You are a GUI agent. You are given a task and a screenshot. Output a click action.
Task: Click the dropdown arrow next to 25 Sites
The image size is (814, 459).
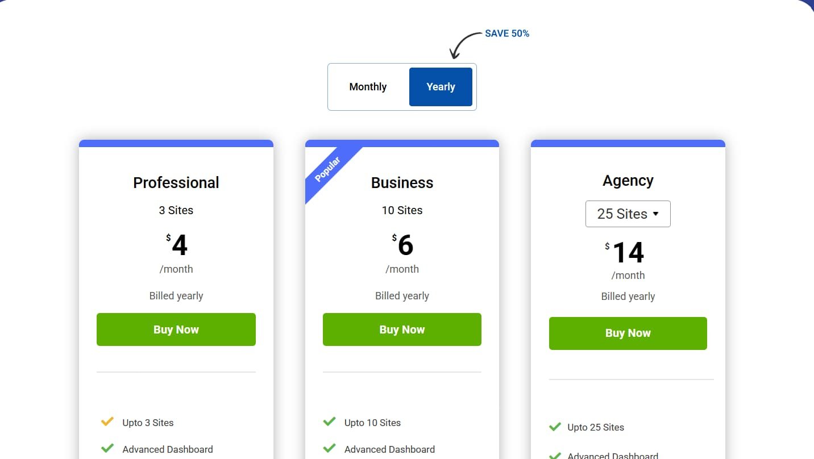(x=655, y=214)
